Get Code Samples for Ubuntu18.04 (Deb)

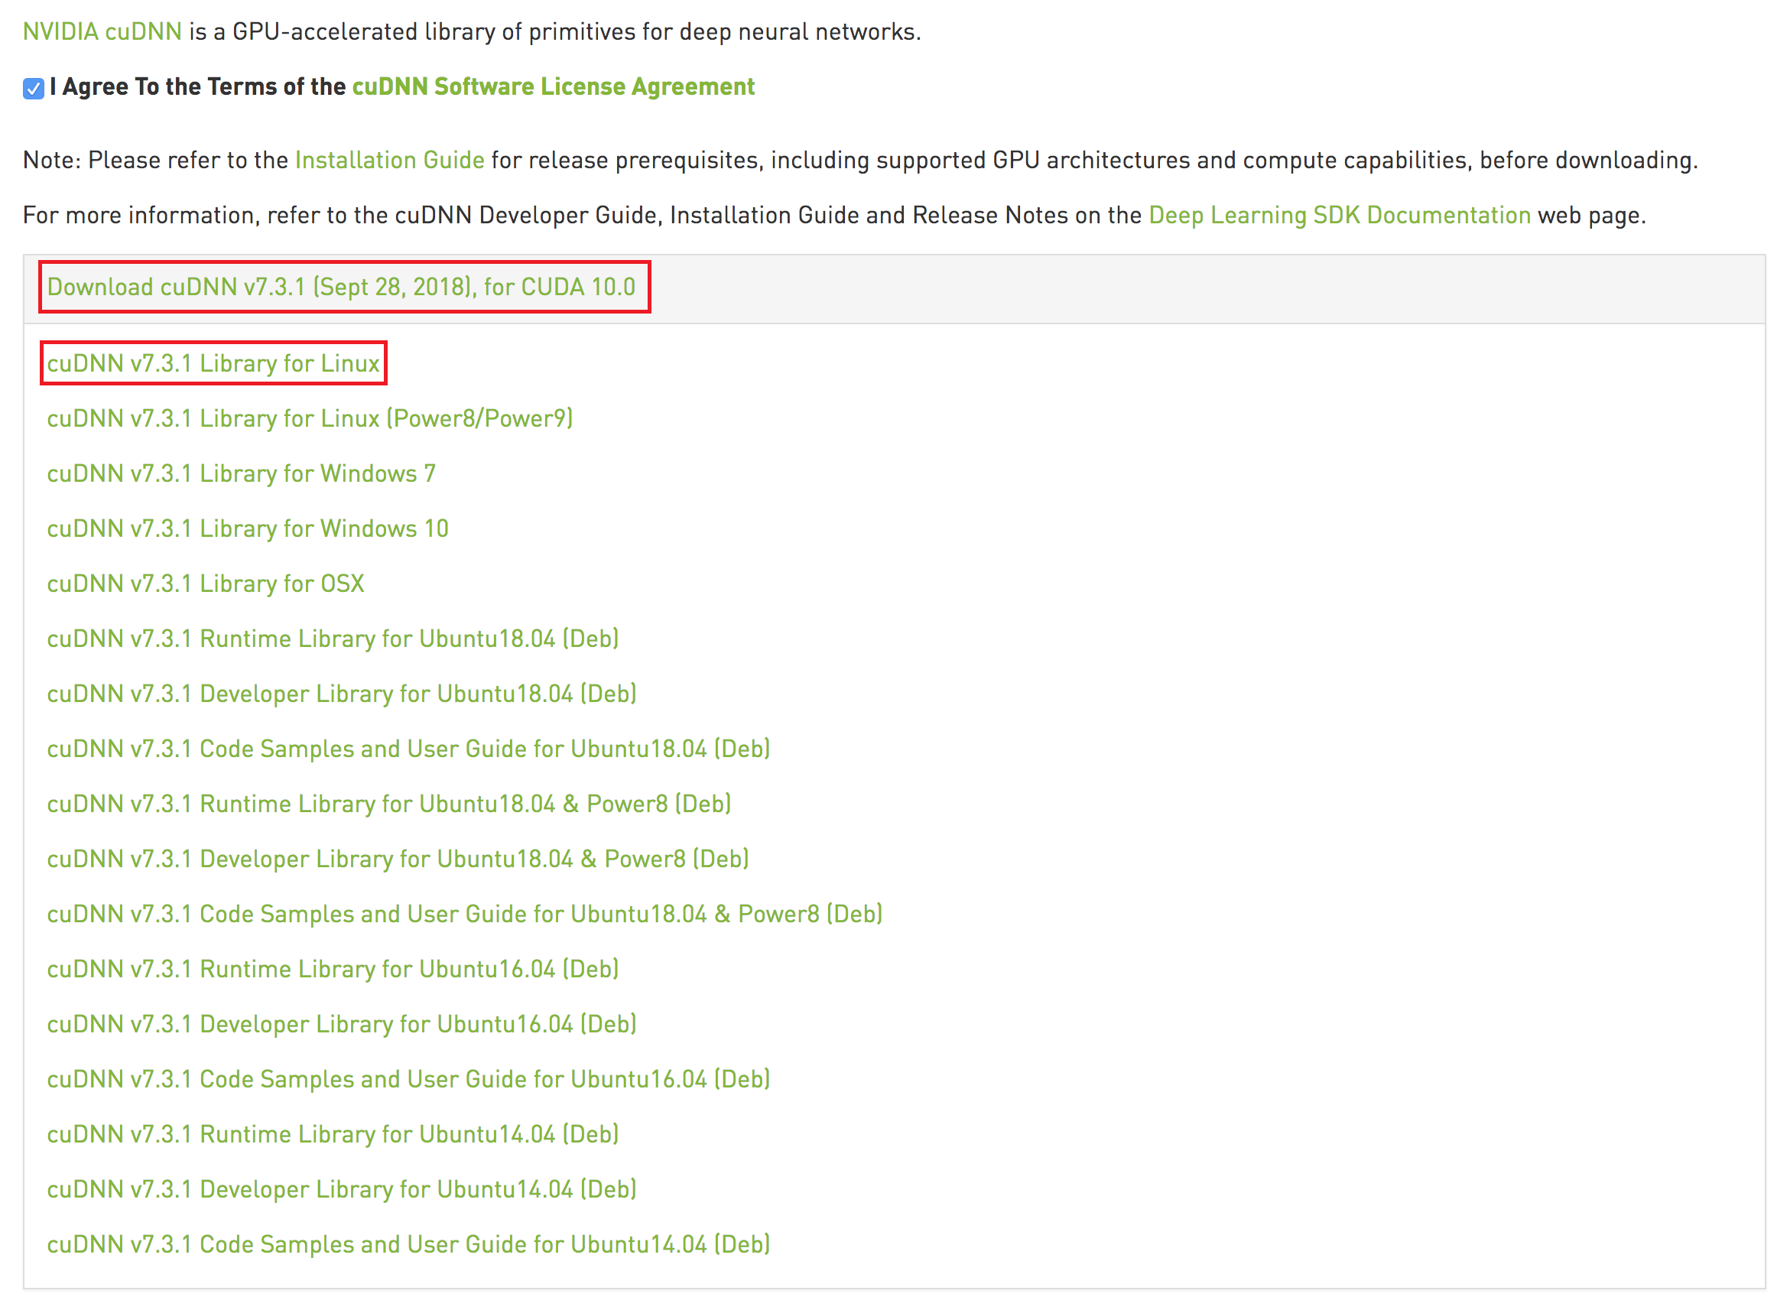tap(408, 748)
